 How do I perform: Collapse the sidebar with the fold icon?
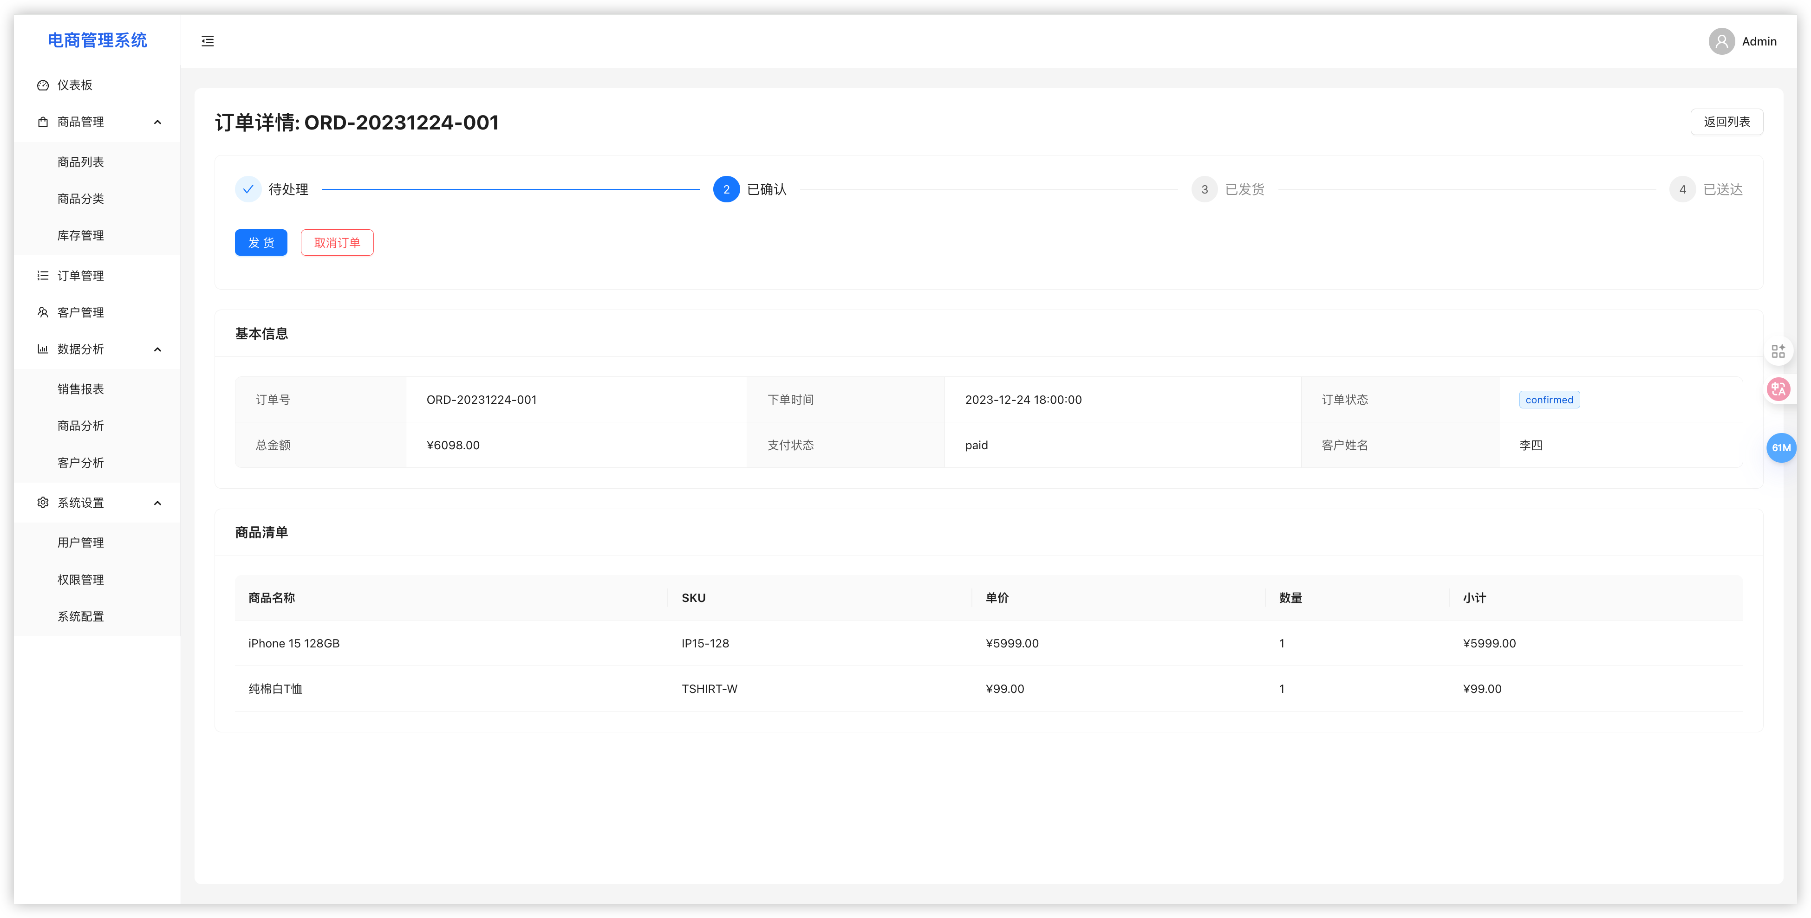[x=208, y=41]
